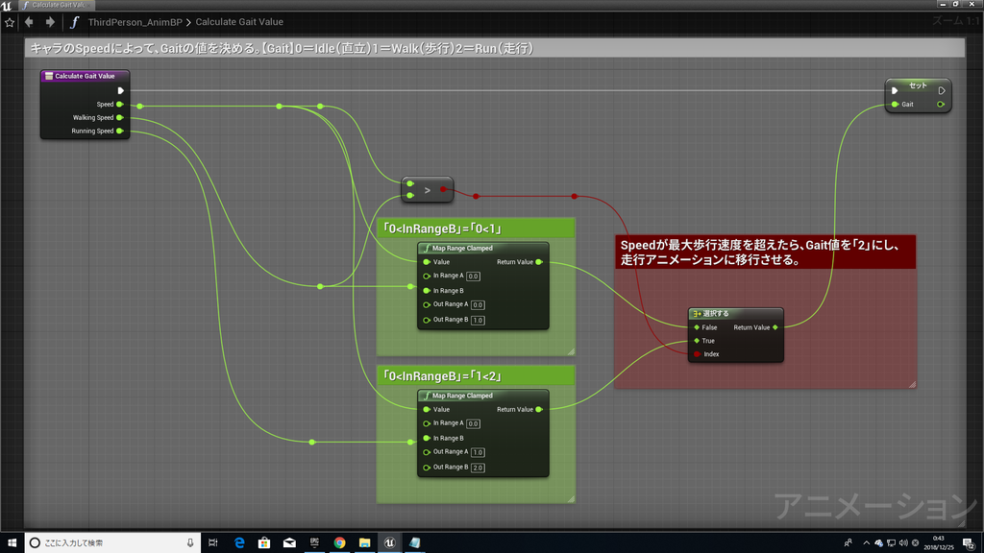This screenshot has height=553, width=984.
Task: Click Return Value pin of Select node
Action: (x=775, y=327)
